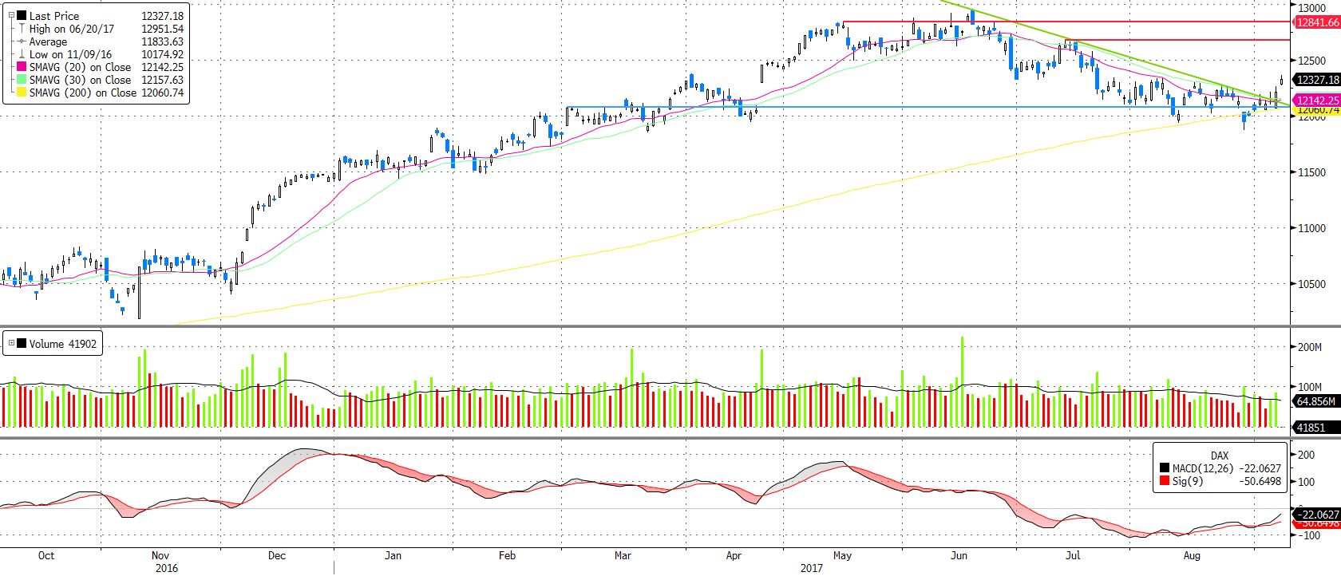Click the 'Mar' month label on time axis
The height and width of the screenshot is (576, 1341).
pyautogui.click(x=623, y=555)
